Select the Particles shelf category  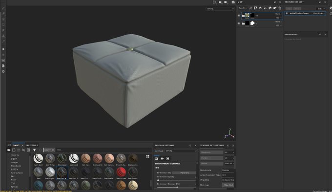pos(15,187)
